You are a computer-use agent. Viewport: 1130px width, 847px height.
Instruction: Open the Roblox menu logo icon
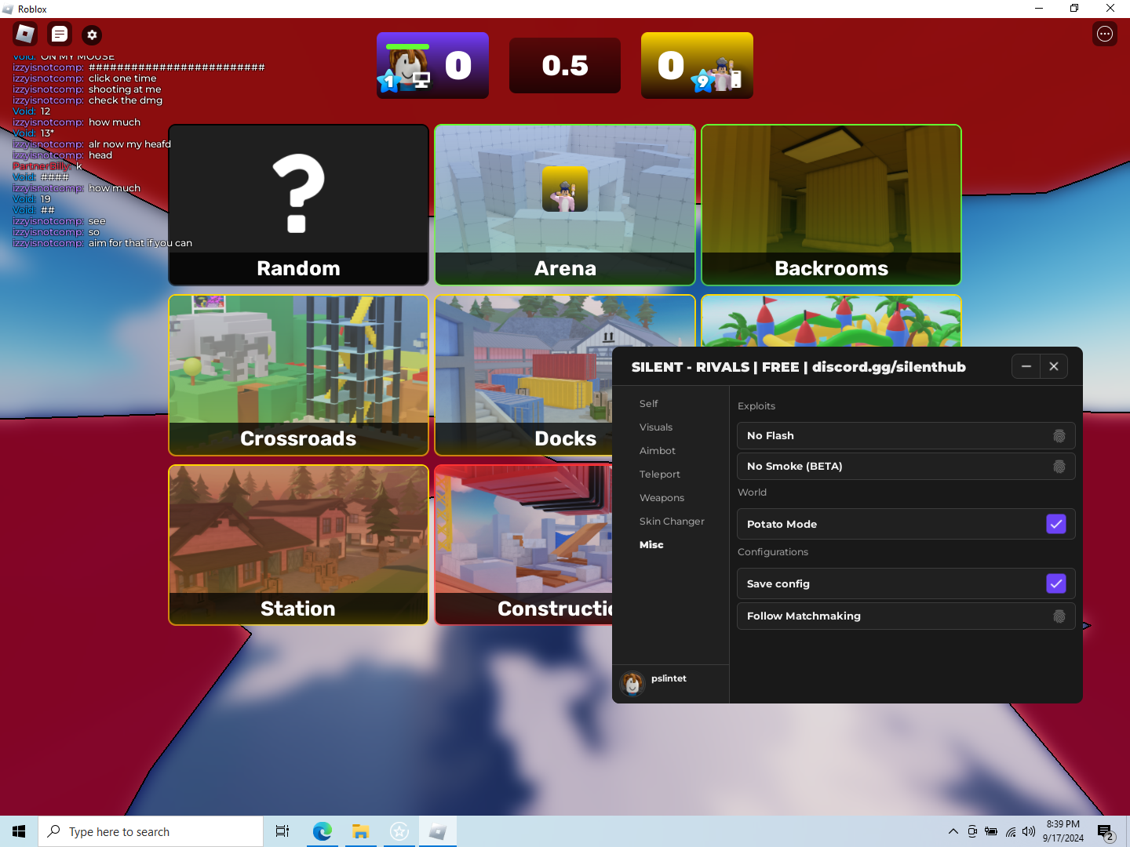pos(25,34)
